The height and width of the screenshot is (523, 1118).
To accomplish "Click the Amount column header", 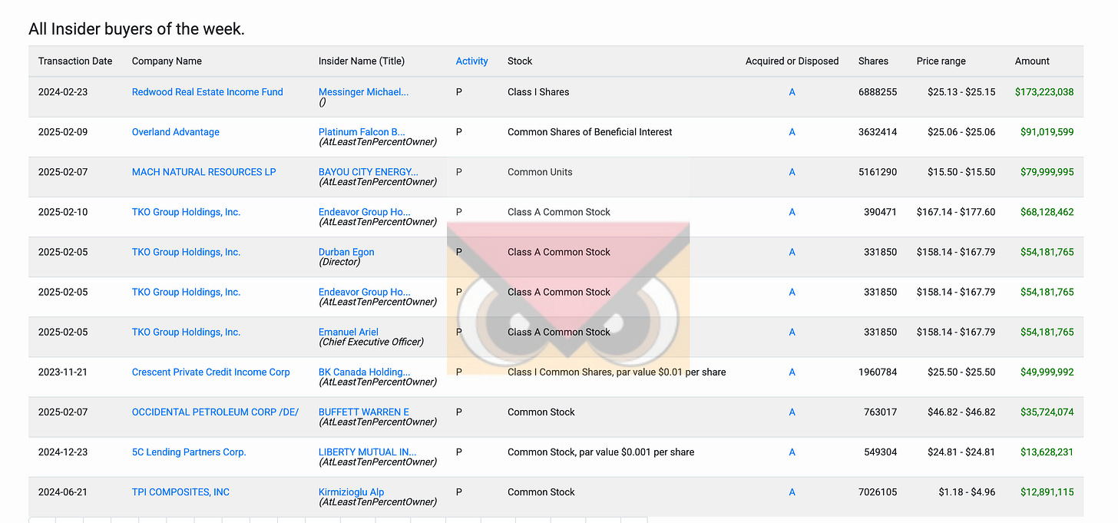I will point(1032,61).
